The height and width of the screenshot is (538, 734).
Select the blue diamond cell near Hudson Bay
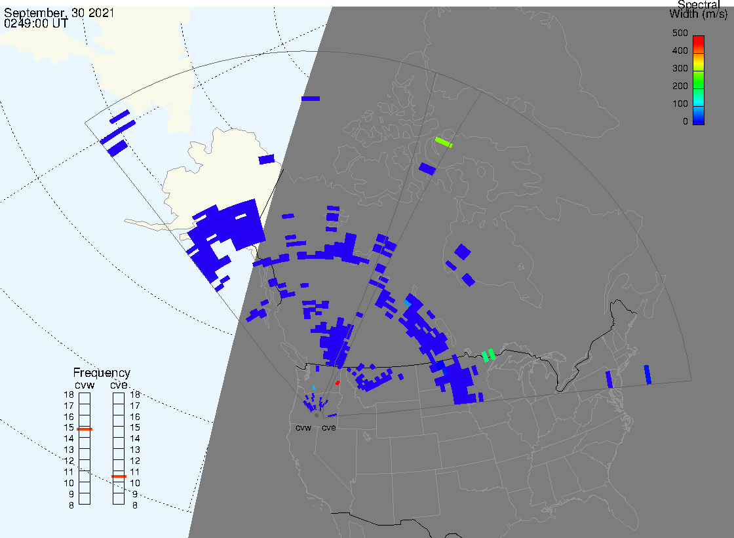[x=463, y=252]
